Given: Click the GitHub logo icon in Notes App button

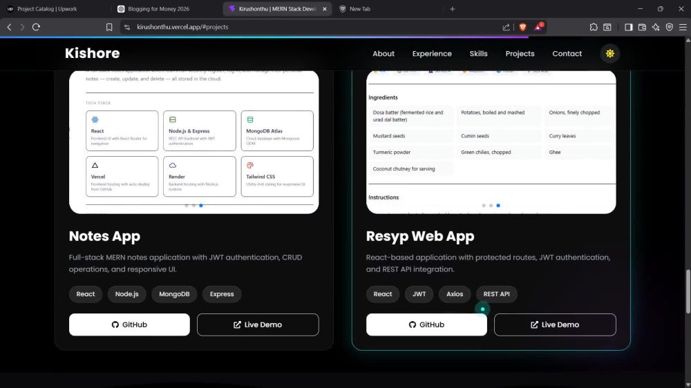Looking at the screenshot, I should [x=115, y=324].
